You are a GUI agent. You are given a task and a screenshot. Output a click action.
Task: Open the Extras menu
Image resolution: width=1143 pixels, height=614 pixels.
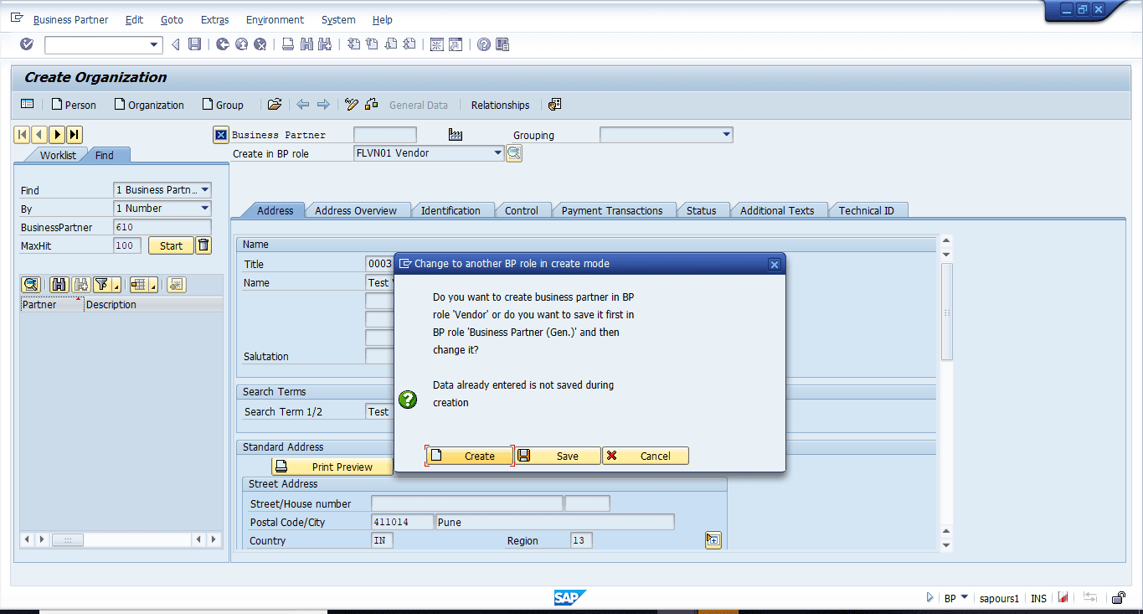coord(214,19)
